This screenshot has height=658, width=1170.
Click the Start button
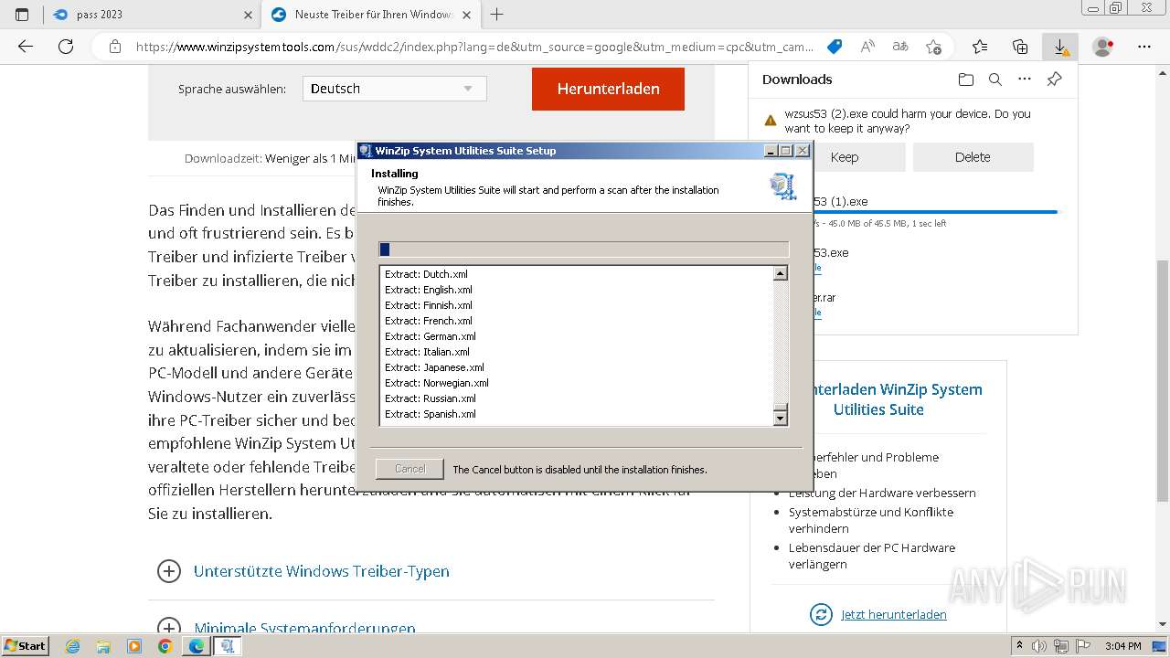tap(26, 646)
